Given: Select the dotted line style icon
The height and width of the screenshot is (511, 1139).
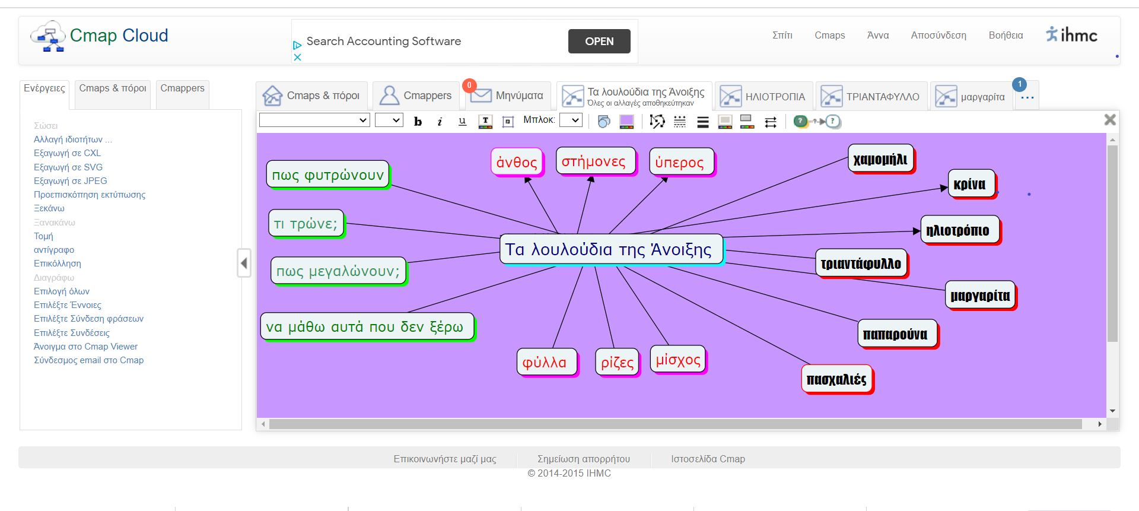Looking at the screenshot, I should tap(680, 122).
